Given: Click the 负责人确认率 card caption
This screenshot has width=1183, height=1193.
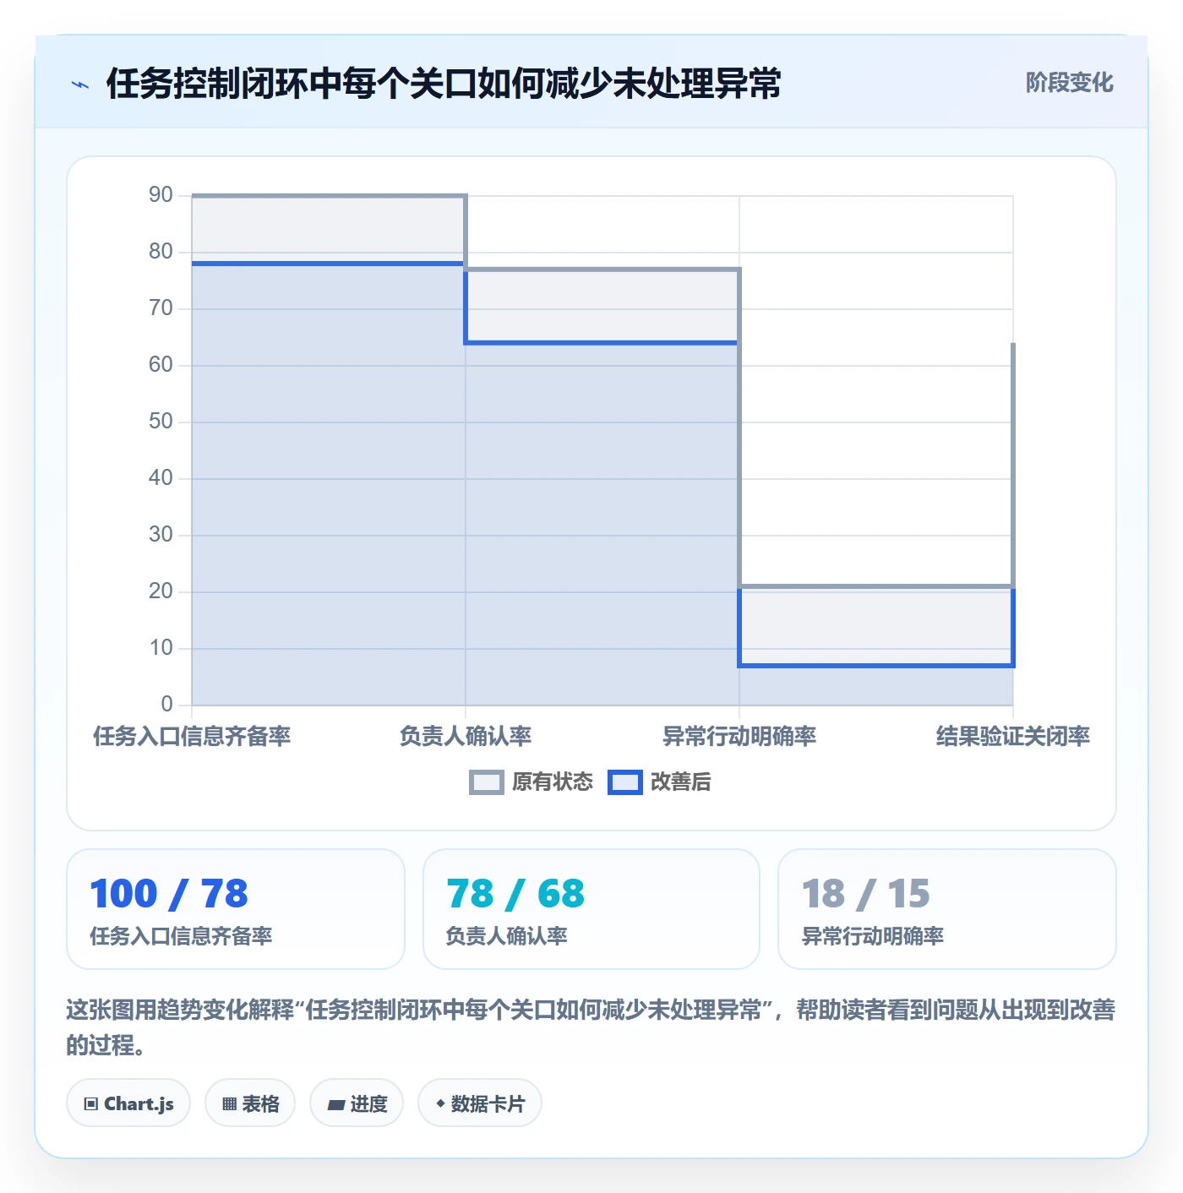Looking at the screenshot, I should 506,936.
